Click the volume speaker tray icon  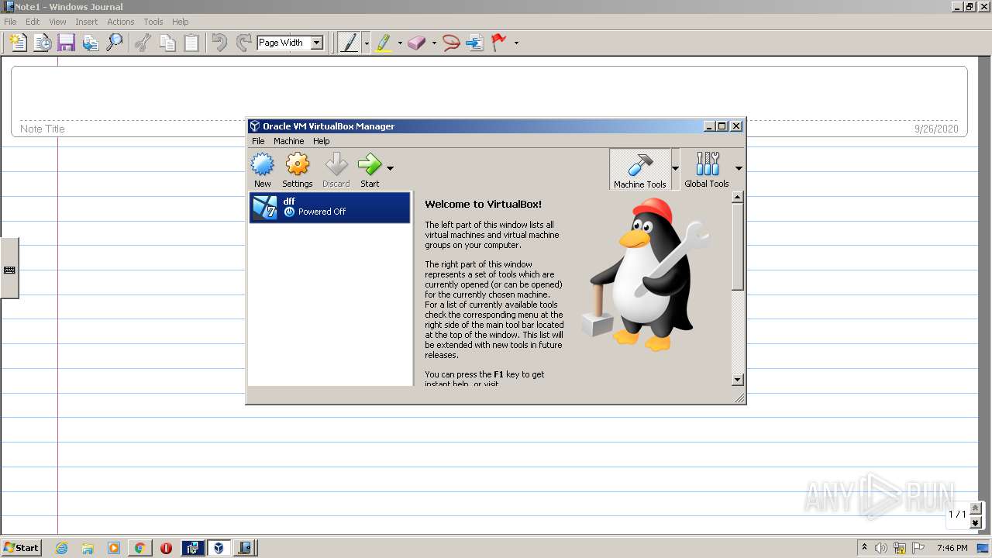pyautogui.click(x=881, y=548)
